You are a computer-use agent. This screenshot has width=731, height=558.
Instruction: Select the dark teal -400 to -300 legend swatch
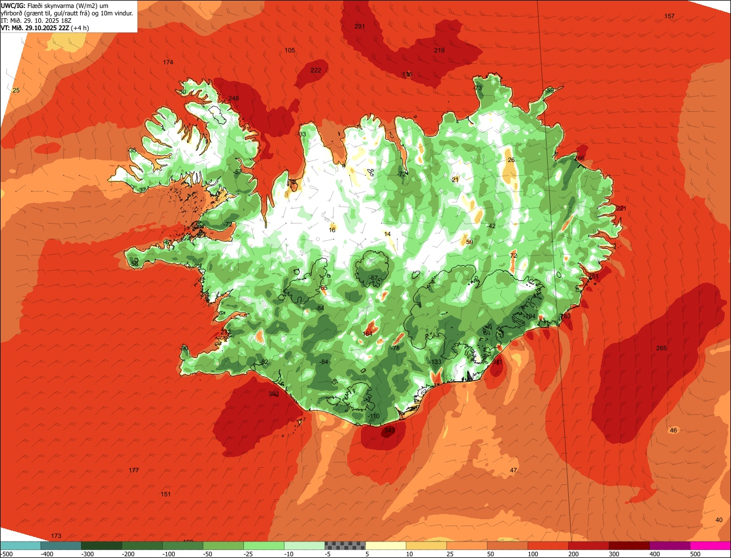click(x=61, y=545)
